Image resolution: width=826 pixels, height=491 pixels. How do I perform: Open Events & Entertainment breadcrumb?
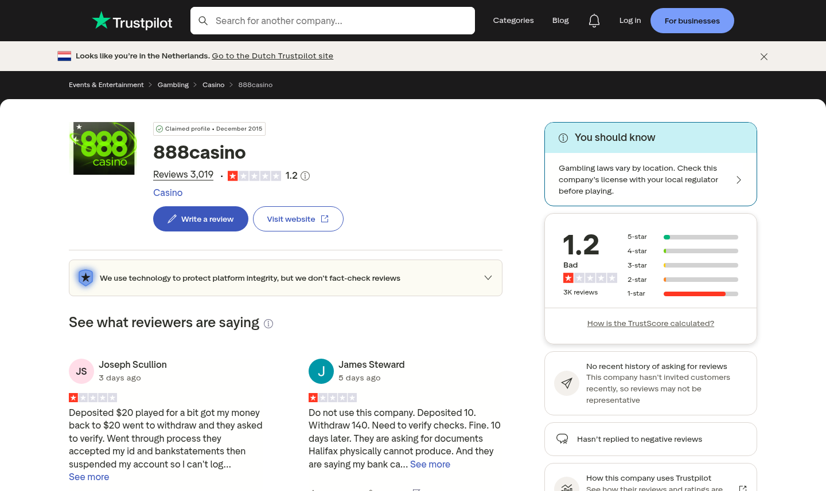(106, 85)
